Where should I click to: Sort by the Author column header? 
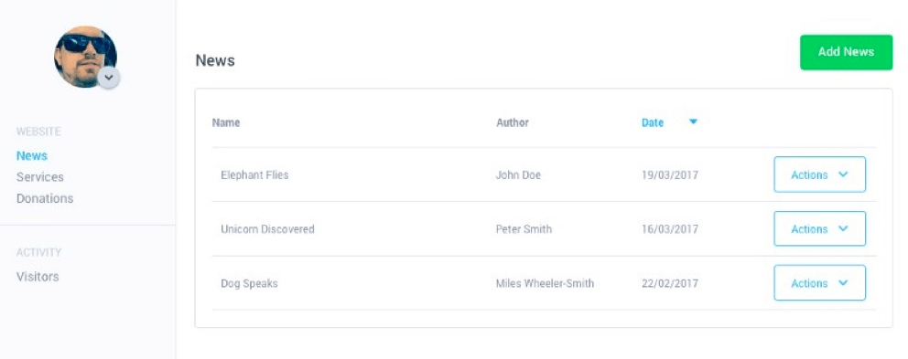tap(513, 122)
